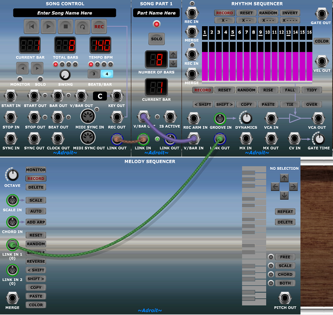
Task: Click the REC ARM IN jack
Action: 194,118
